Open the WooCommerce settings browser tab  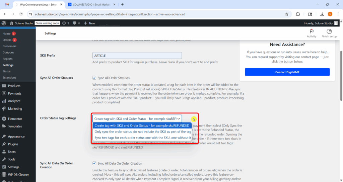pyautogui.click(x=39, y=5)
